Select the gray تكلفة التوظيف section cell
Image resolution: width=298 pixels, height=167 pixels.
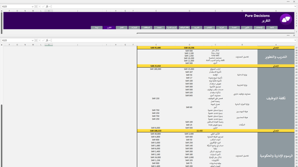[276, 98]
